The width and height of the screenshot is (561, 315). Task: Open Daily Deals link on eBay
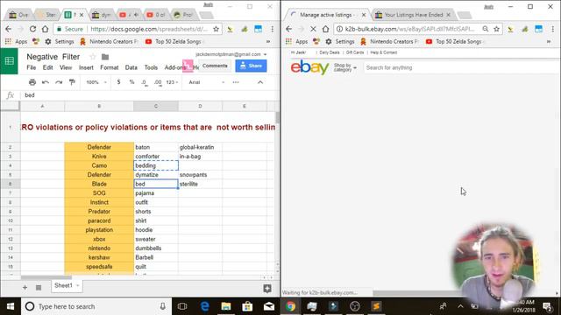pos(330,52)
